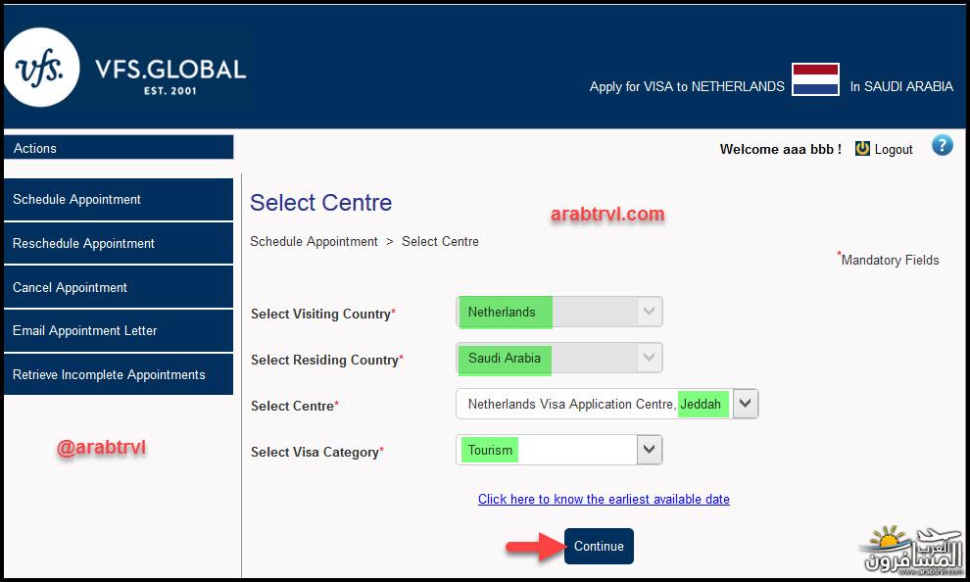Click the Mandatory Fields note

tap(889, 259)
